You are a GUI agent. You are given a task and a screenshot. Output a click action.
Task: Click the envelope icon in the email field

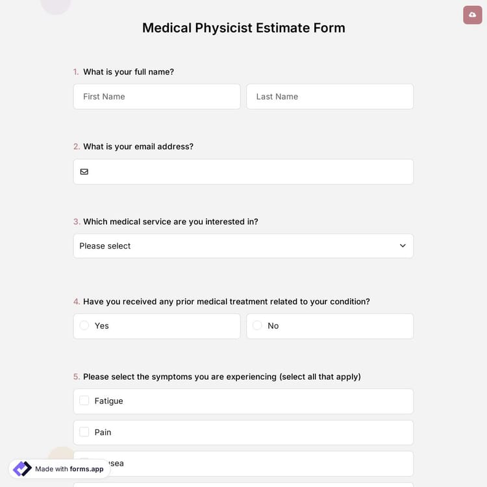point(84,171)
